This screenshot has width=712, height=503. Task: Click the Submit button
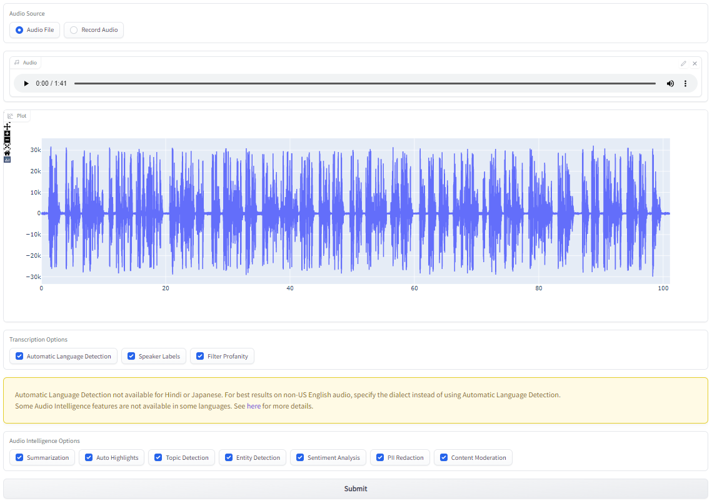click(x=356, y=489)
